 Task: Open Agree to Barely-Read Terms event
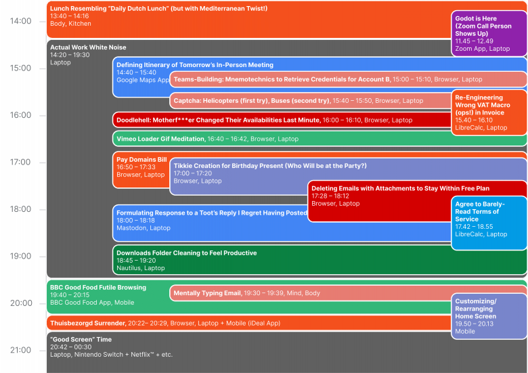point(489,222)
